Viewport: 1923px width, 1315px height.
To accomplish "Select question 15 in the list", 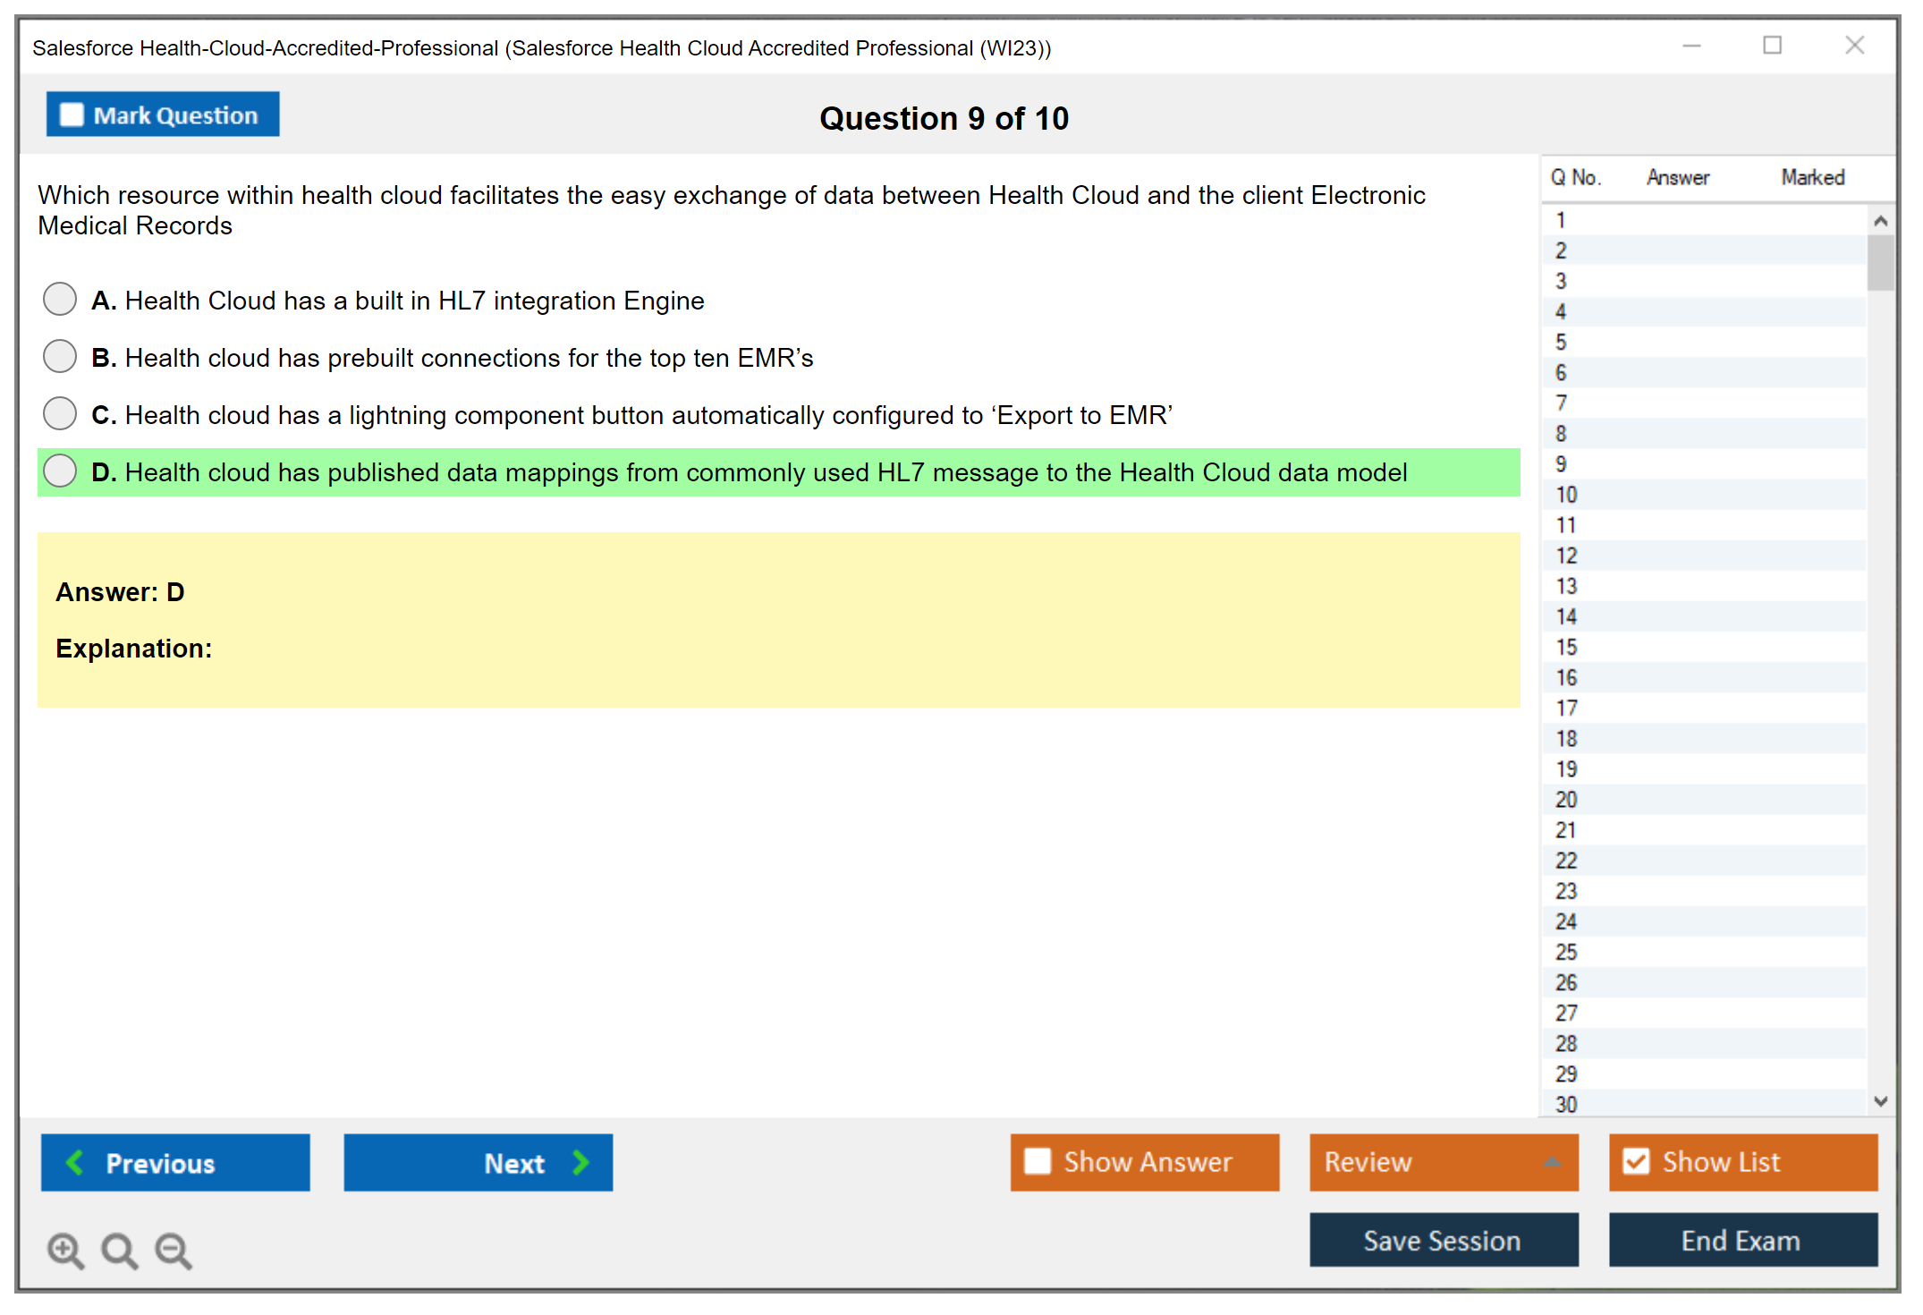I will pos(1566,647).
